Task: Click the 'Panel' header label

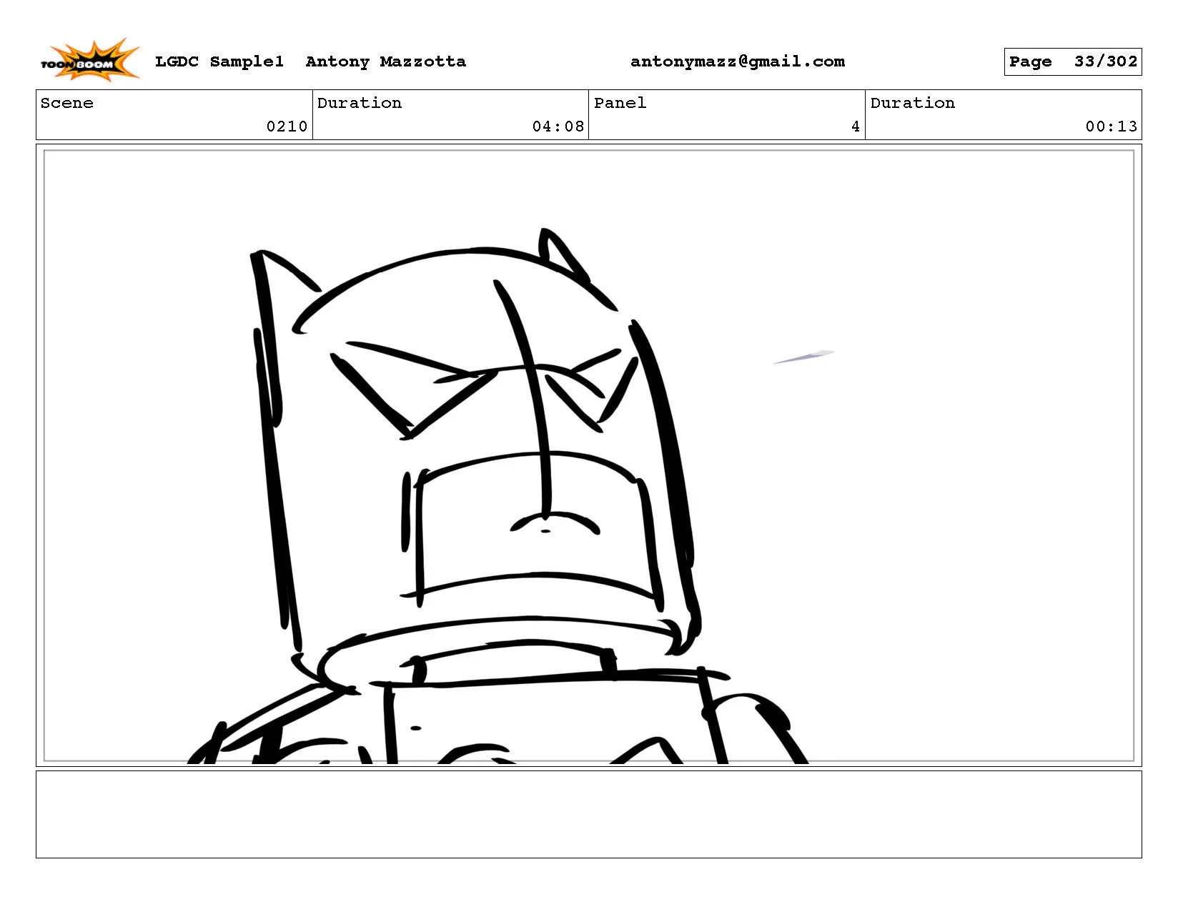Action: click(x=620, y=103)
